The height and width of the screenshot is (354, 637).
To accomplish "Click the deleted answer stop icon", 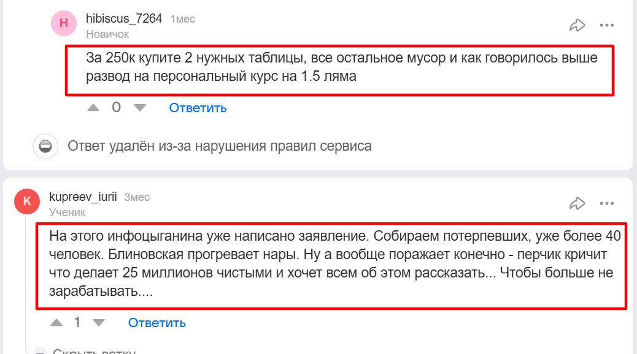I will (x=45, y=146).
